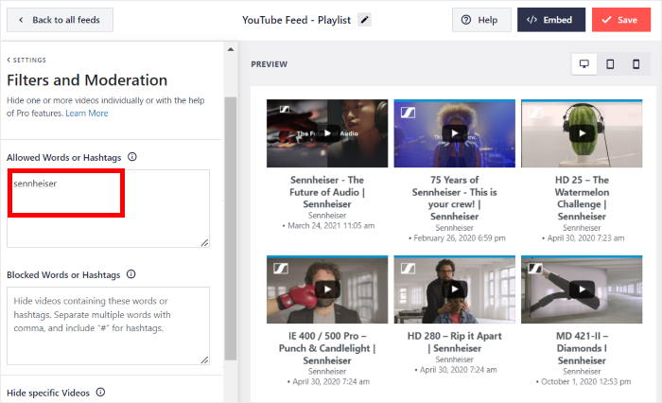Click the PREVIEW label
This screenshot has width=662, height=403.
pos(269,64)
